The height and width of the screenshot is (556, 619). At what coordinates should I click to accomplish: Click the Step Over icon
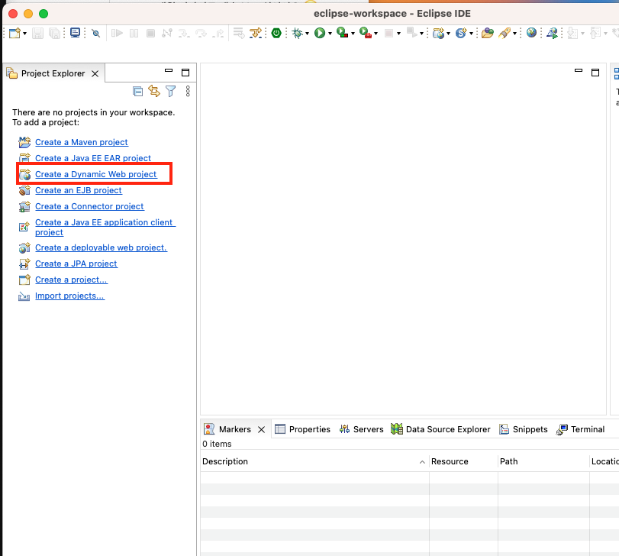(x=201, y=34)
